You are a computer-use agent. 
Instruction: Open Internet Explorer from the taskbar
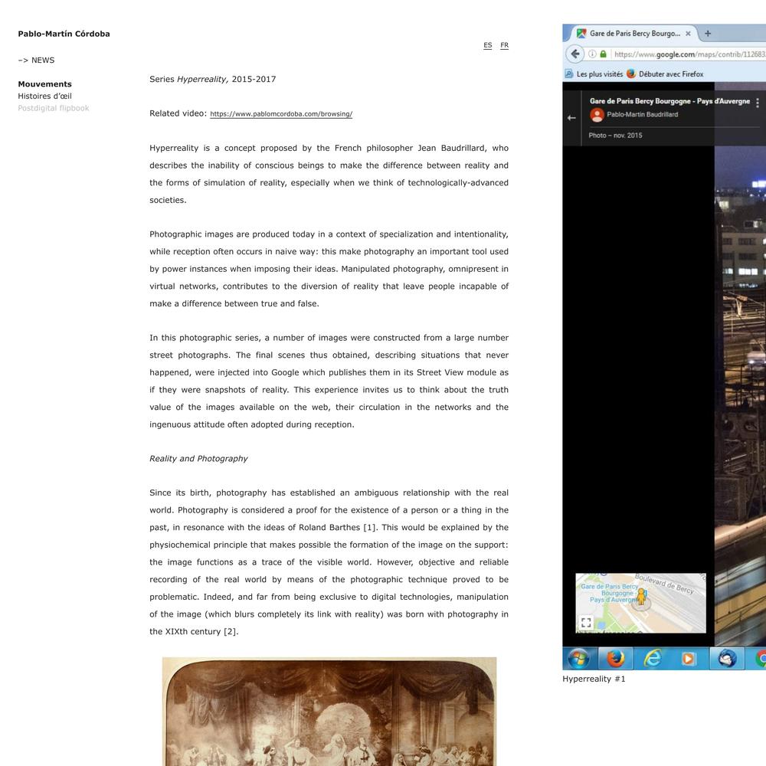click(x=652, y=659)
